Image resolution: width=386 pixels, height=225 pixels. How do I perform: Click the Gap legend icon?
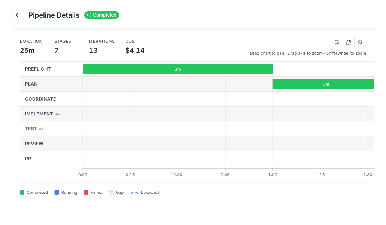click(111, 192)
